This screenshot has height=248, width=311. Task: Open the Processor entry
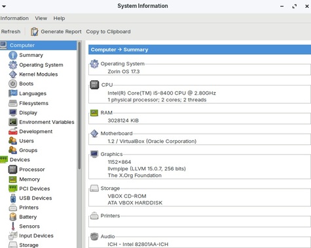(x=32, y=170)
